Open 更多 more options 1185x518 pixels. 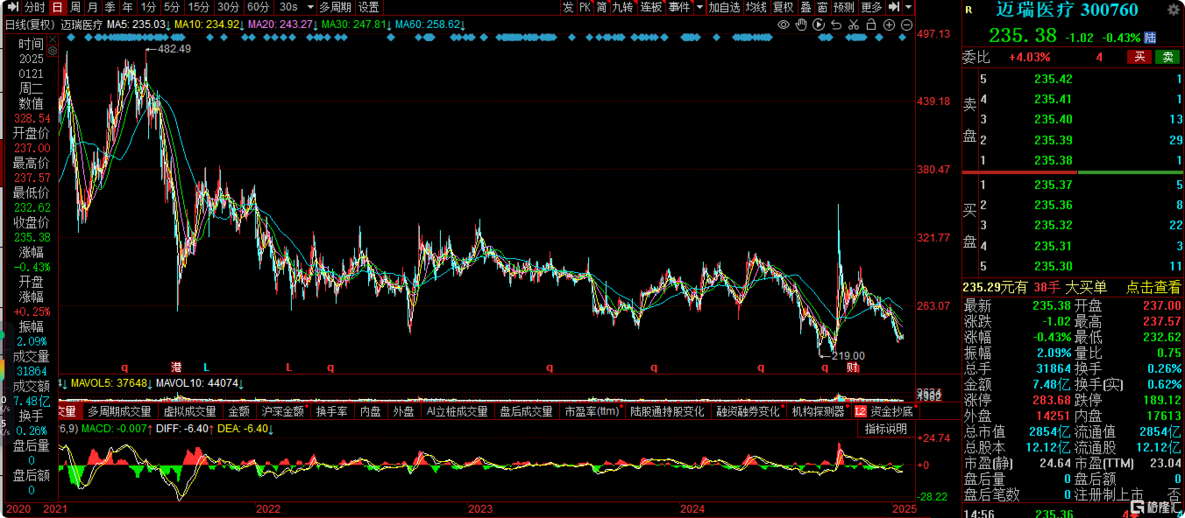871,7
